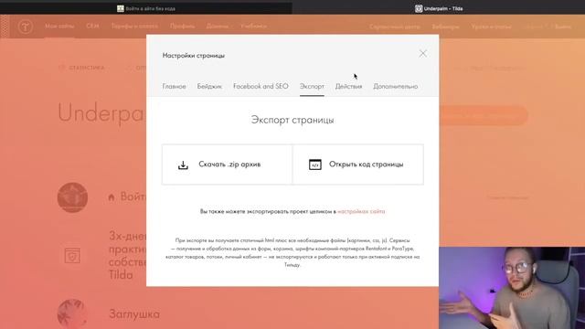Screen dimensions: 585x329
Task: Open the Дополнительно tab
Action: 396,86
